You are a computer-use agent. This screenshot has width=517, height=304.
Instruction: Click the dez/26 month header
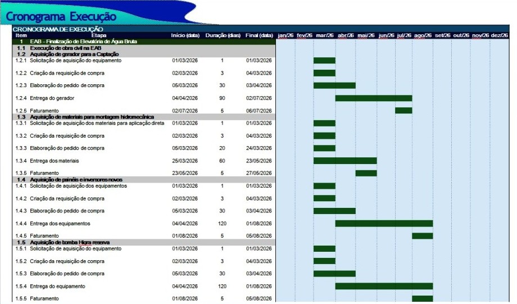pyautogui.click(x=499, y=35)
